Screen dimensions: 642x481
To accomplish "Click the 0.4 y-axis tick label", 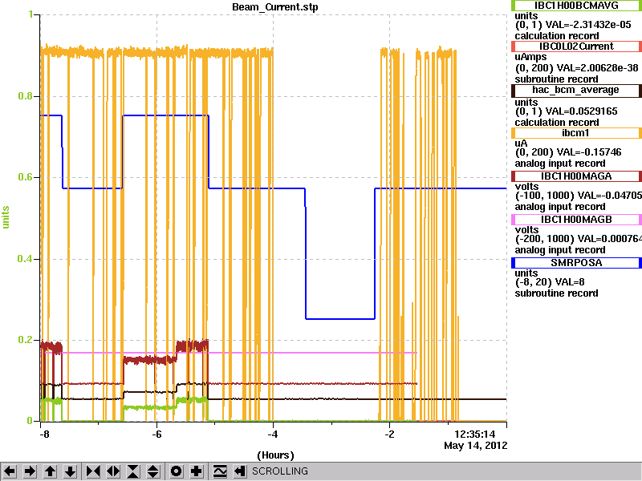I will point(26,259).
